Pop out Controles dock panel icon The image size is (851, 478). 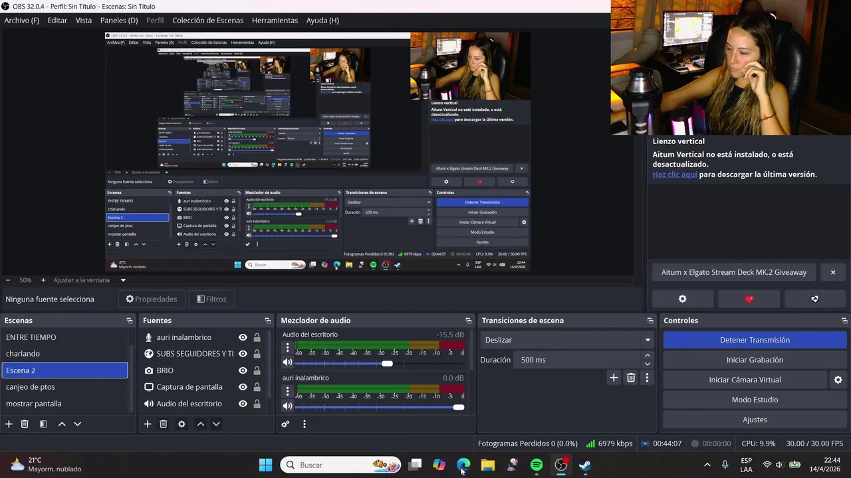coord(844,321)
